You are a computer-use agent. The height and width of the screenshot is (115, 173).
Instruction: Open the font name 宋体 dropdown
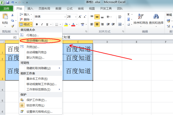click(65, 17)
